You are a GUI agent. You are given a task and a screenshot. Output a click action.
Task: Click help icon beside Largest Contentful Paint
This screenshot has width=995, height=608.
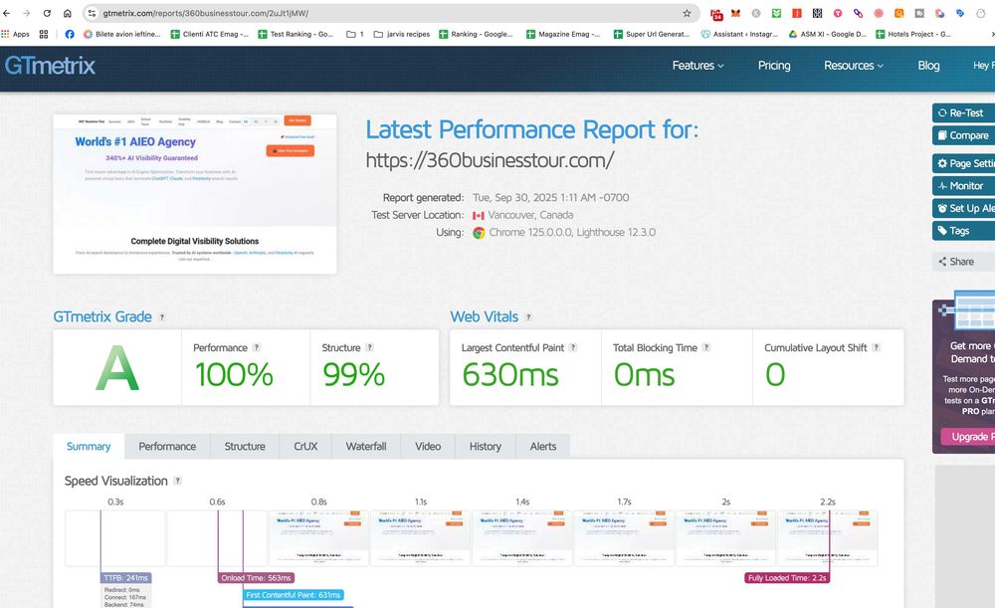click(573, 348)
